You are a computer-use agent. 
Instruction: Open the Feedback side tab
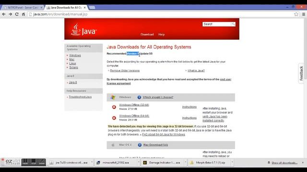click(301, 73)
